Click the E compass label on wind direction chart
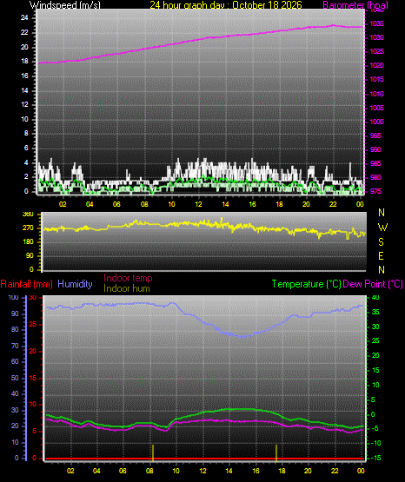405x482 pixels. (x=381, y=256)
